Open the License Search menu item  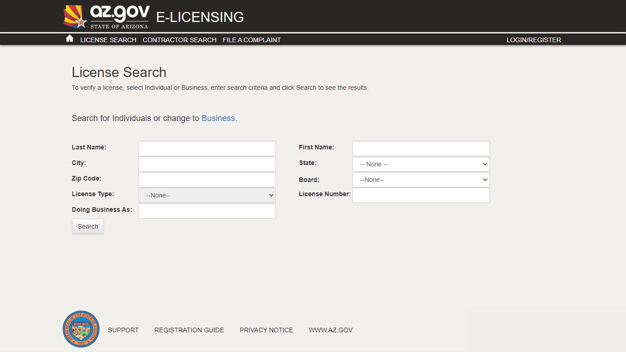[108, 40]
